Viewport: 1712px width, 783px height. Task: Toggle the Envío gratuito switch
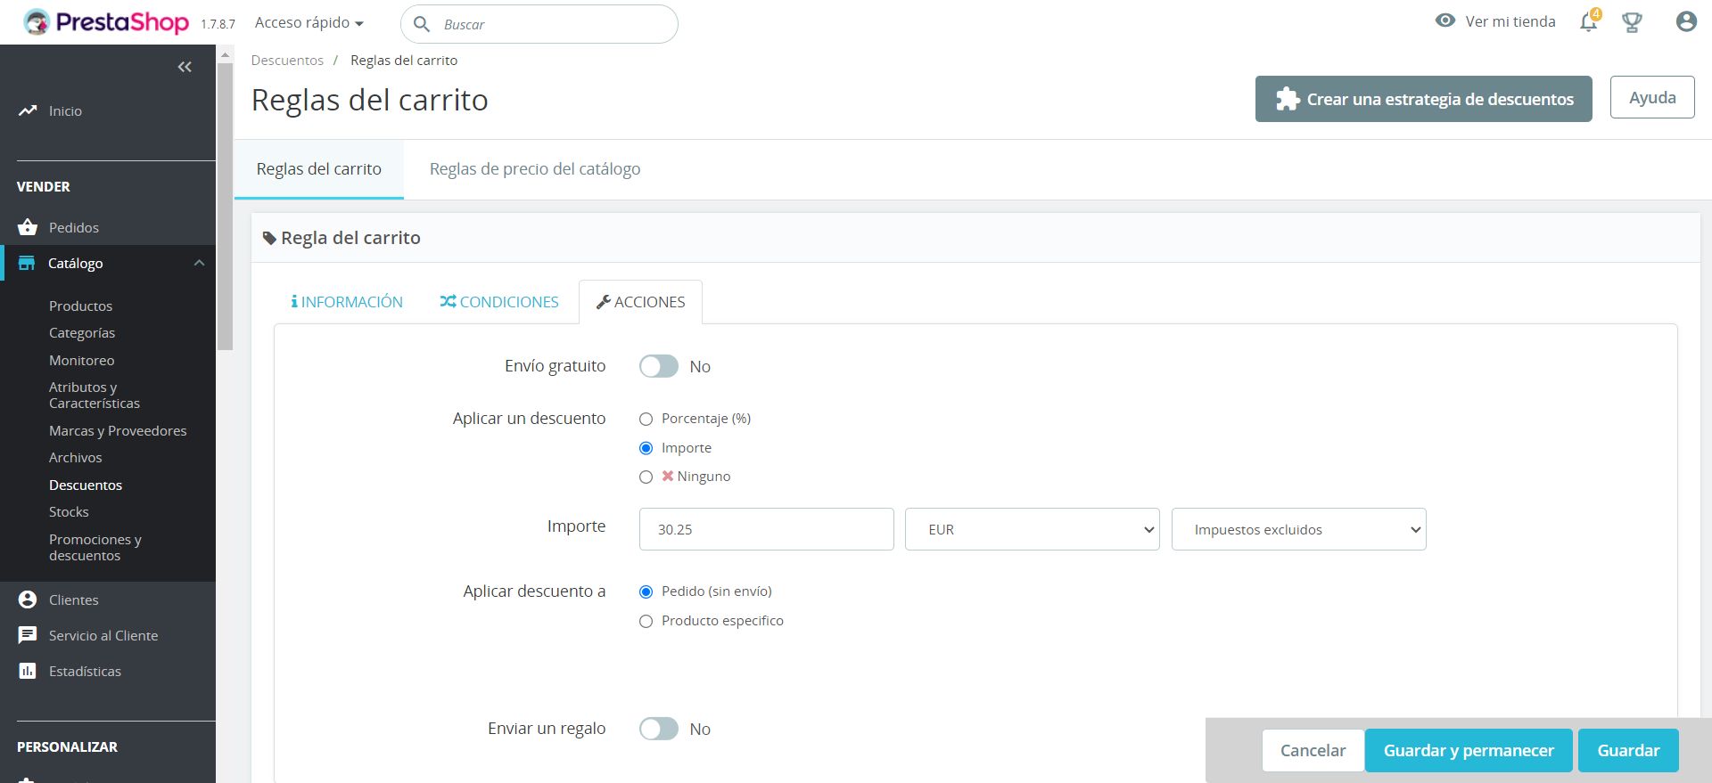click(659, 366)
